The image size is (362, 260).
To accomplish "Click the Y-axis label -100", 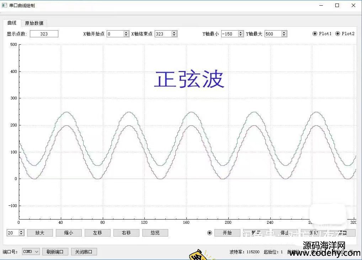I will (13, 206).
